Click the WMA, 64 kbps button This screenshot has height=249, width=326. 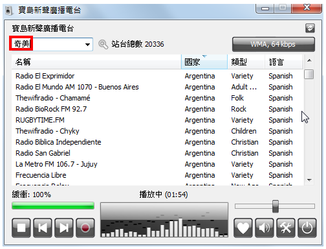pos(274,44)
